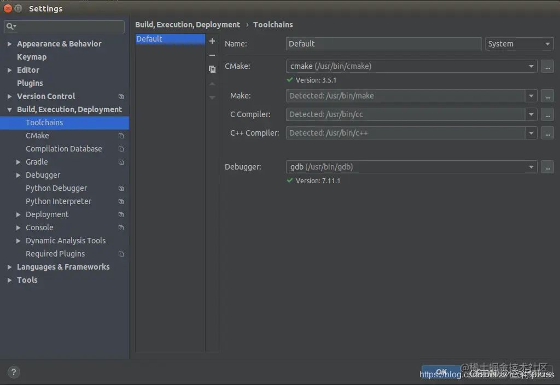Open Python Interpreter settings

tap(59, 201)
